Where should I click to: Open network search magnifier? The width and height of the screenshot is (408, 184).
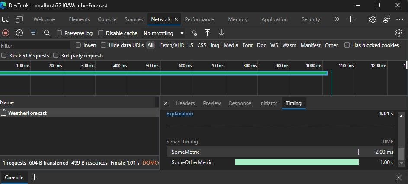tap(47, 33)
